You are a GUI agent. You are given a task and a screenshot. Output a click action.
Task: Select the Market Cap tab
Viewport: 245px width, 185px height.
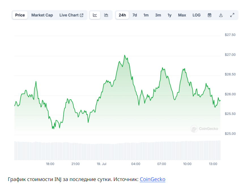coord(42,15)
